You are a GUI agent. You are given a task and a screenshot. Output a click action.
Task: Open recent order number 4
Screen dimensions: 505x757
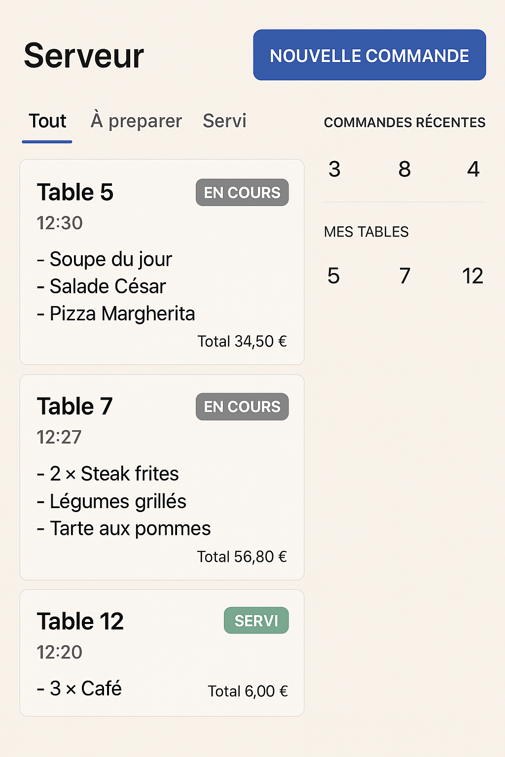click(x=473, y=170)
